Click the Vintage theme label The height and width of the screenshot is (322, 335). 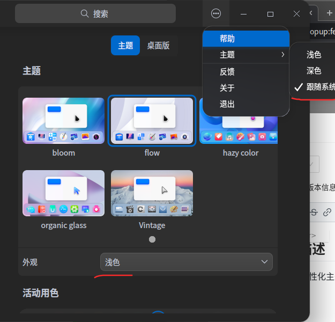coord(152,225)
